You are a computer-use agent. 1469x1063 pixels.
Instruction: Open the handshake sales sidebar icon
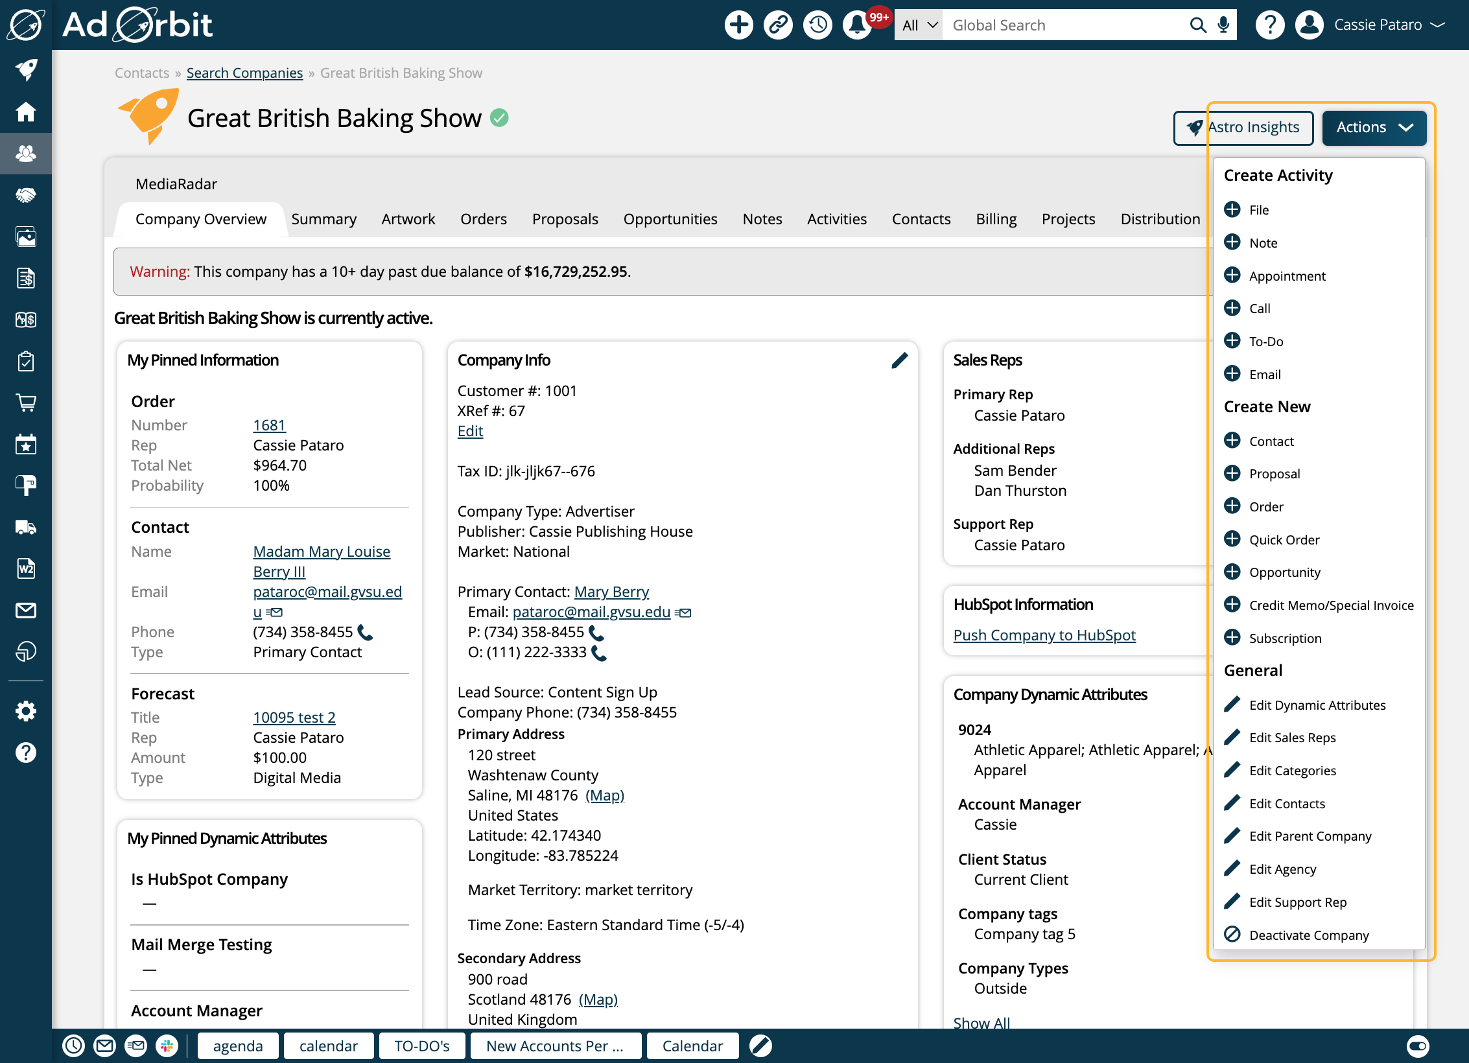click(x=26, y=195)
